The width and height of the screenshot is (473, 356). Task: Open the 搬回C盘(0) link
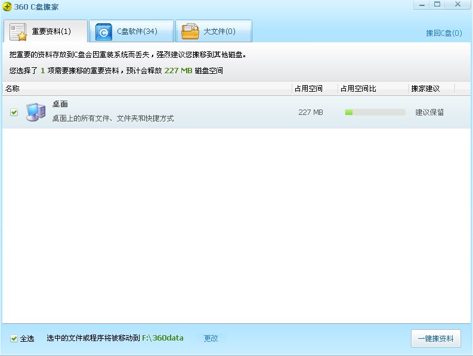[x=444, y=33]
